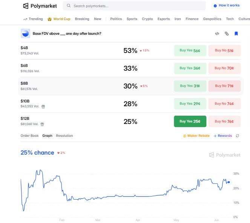
Task: Click Buy Yes 36¢ for $6B
Action: tap(190, 68)
